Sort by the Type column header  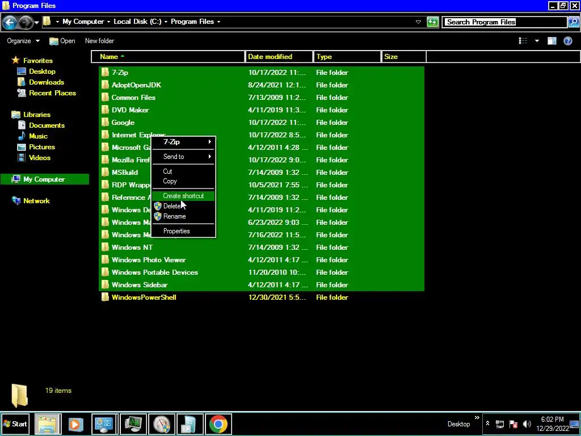[347, 57]
